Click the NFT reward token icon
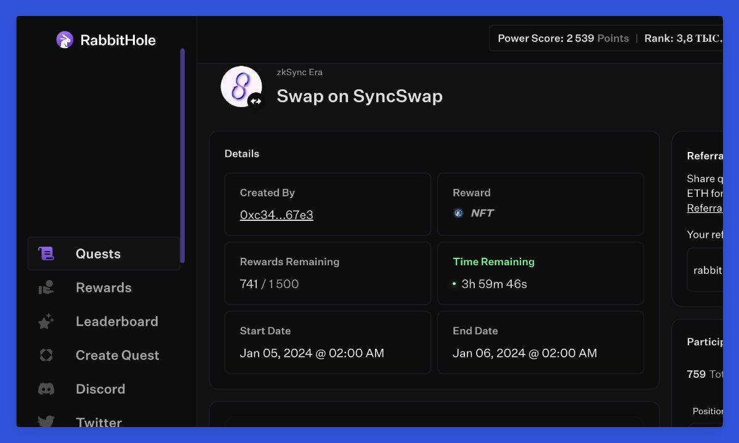 pyautogui.click(x=458, y=213)
